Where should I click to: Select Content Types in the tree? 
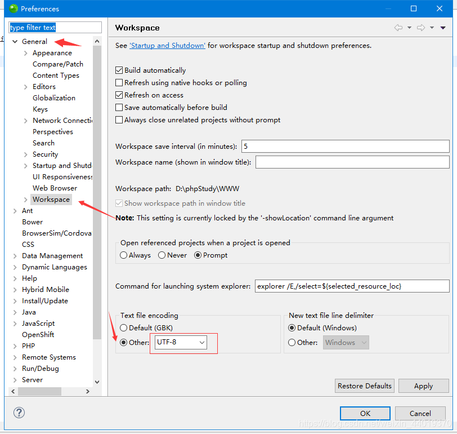[56, 76]
